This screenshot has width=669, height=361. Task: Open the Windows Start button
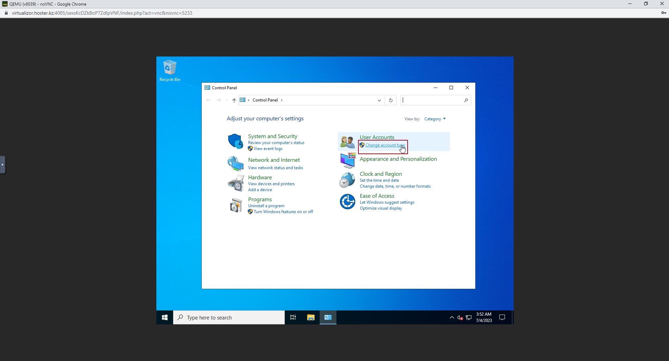click(x=165, y=317)
